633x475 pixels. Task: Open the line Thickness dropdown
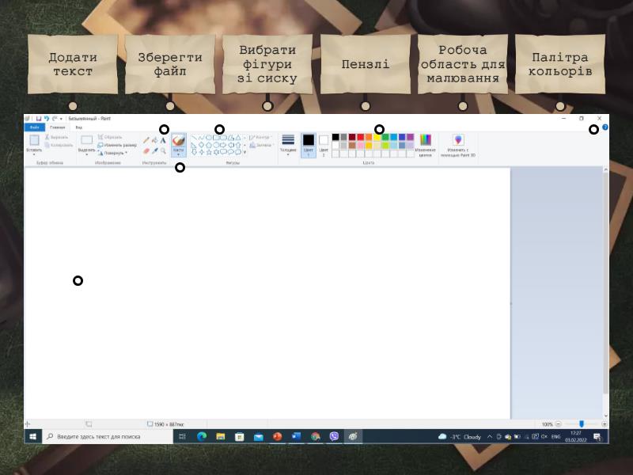(288, 144)
